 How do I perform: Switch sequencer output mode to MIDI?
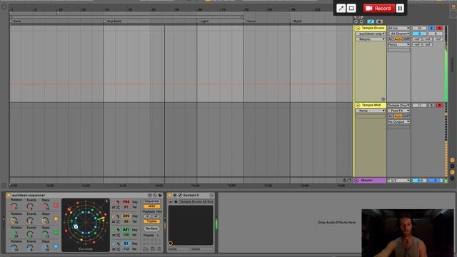tap(151, 206)
